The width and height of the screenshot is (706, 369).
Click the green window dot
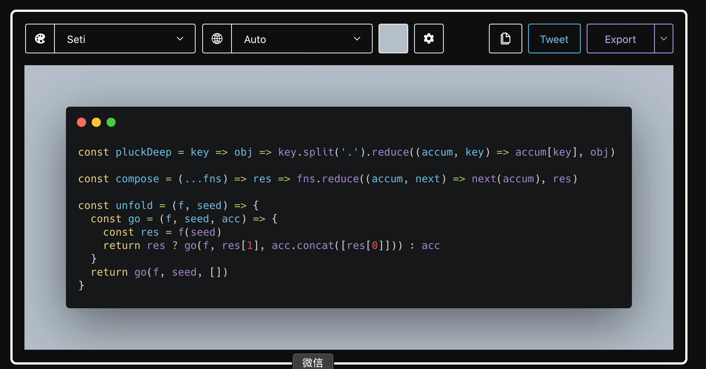click(111, 122)
